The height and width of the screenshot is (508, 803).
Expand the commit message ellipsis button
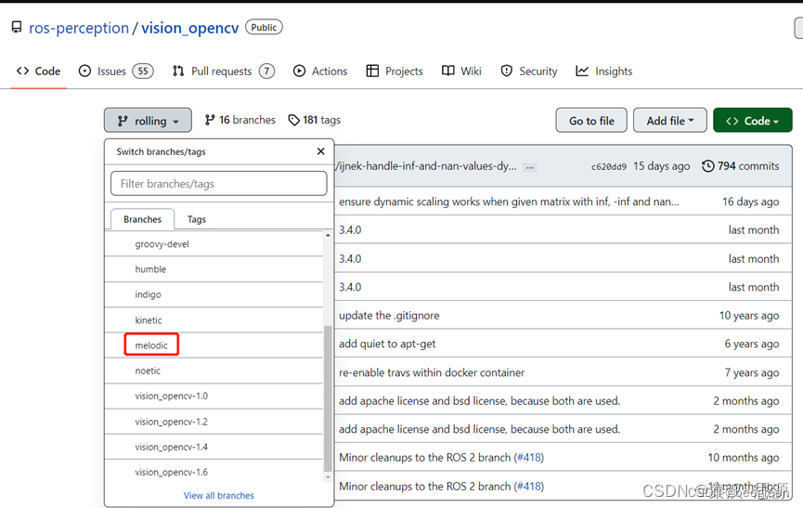click(x=530, y=167)
